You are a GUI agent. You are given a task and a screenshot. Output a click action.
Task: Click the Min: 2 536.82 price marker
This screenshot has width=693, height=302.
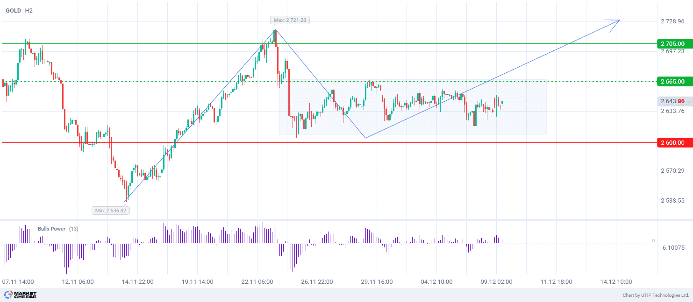point(111,211)
